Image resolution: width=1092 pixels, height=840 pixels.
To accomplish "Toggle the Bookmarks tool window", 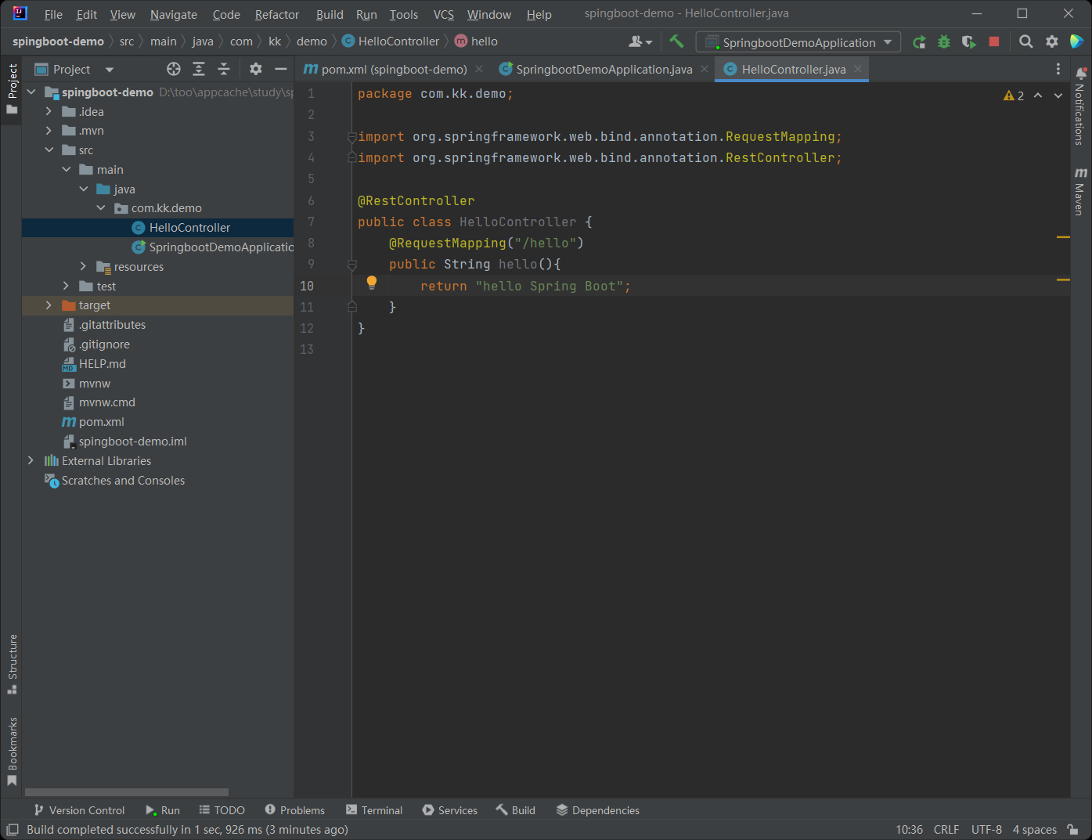I will click(12, 751).
